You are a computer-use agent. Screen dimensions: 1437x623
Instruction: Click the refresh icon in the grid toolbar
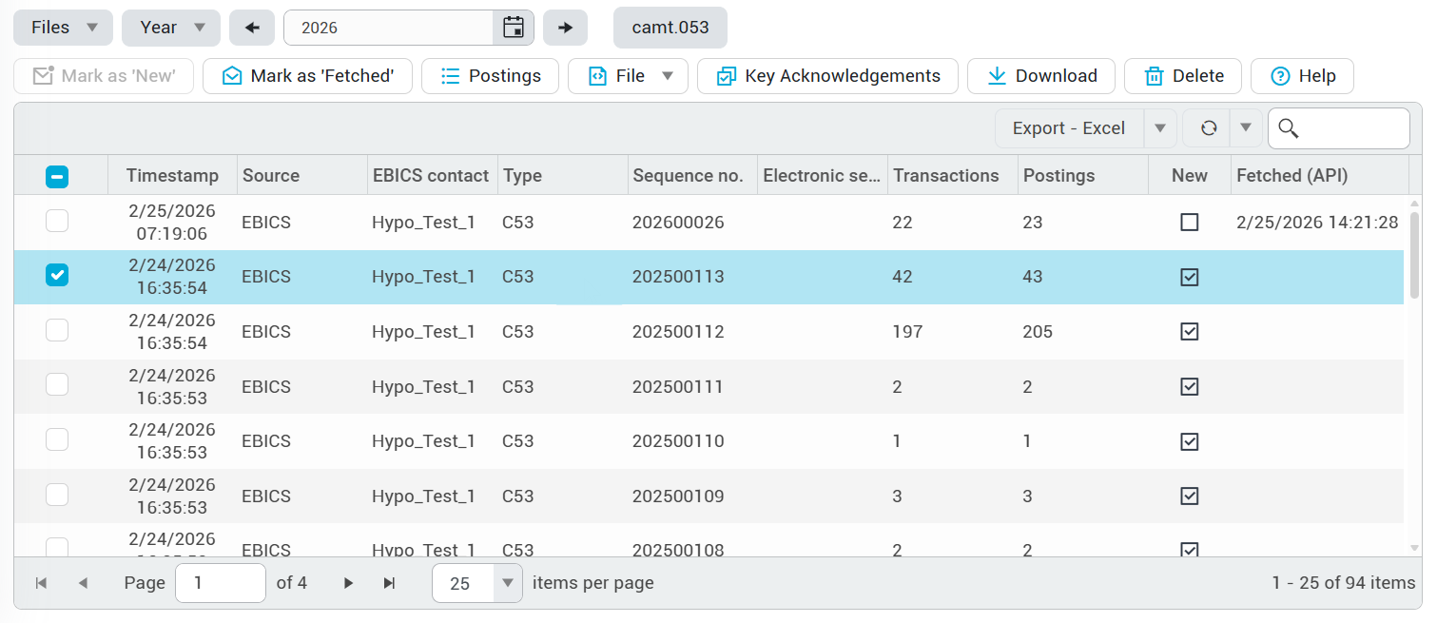(1209, 128)
